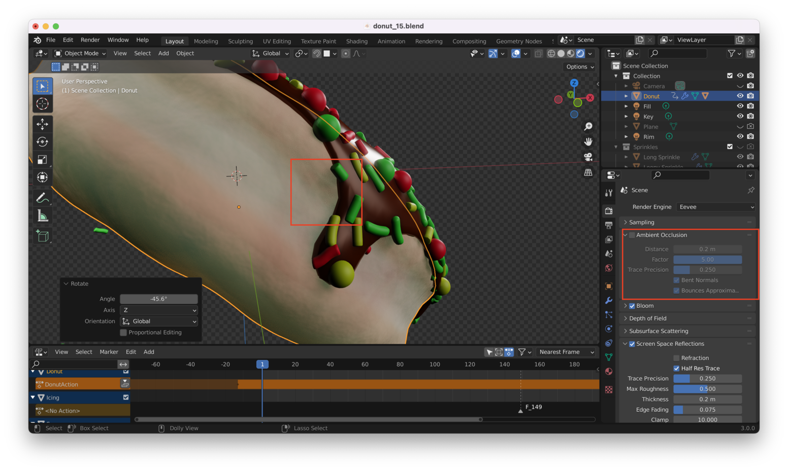Select the Move tool in the toolbar
788x471 pixels.
coord(43,124)
